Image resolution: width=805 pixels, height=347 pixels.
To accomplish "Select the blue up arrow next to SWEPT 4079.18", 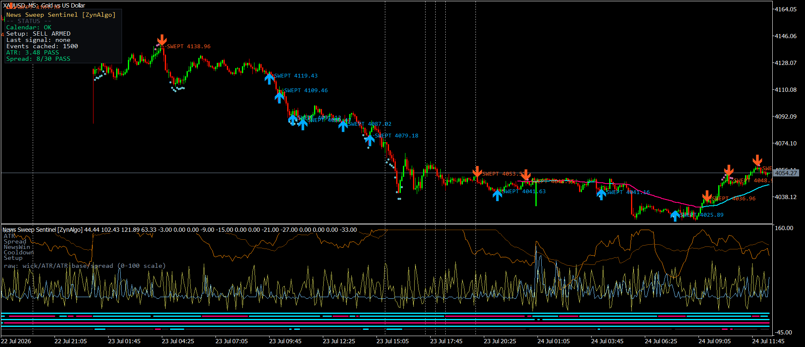I will point(369,141).
